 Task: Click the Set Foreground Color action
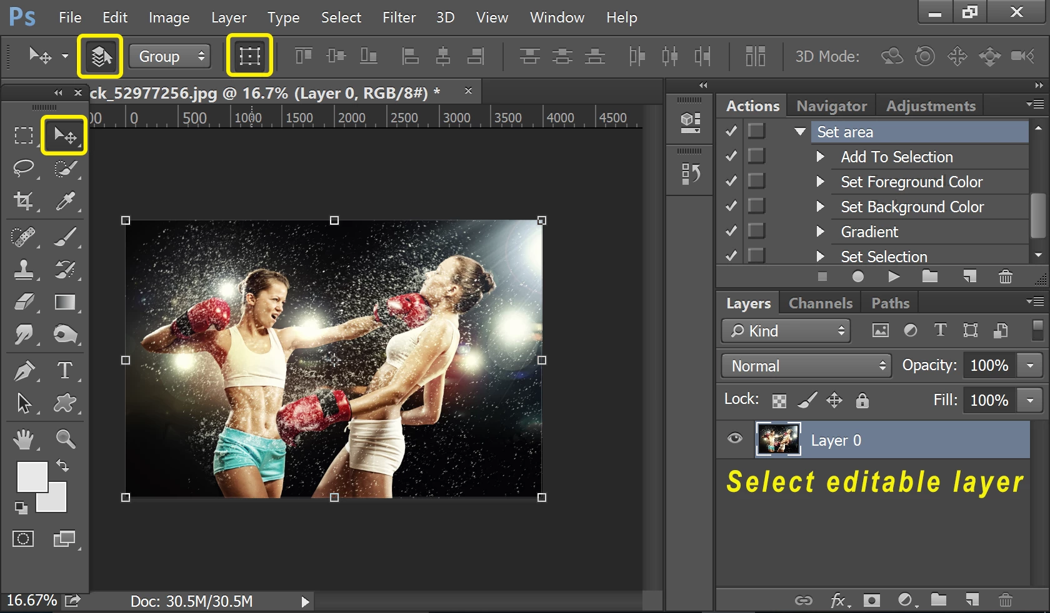(x=911, y=182)
